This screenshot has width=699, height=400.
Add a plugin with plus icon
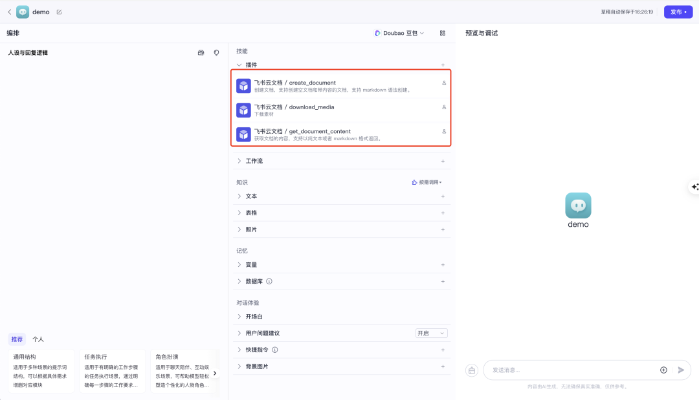point(443,65)
